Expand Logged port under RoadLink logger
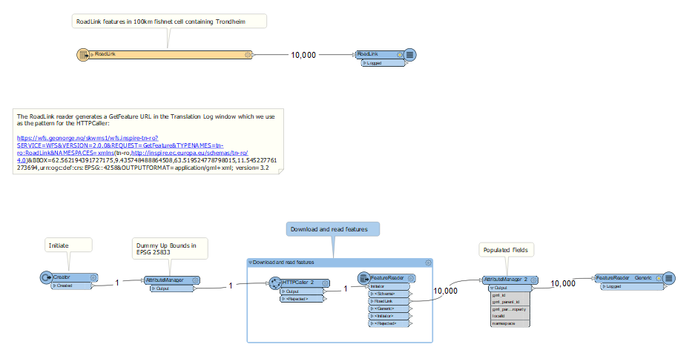The width and height of the screenshot is (692, 353). point(364,63)
